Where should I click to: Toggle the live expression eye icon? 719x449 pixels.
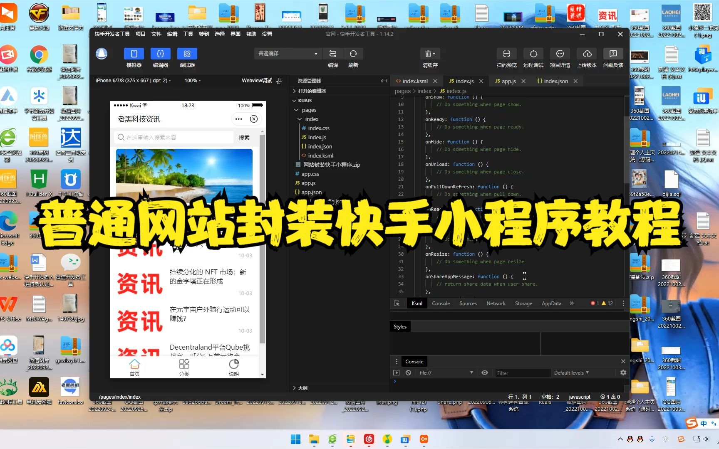[x=485, y=373]
